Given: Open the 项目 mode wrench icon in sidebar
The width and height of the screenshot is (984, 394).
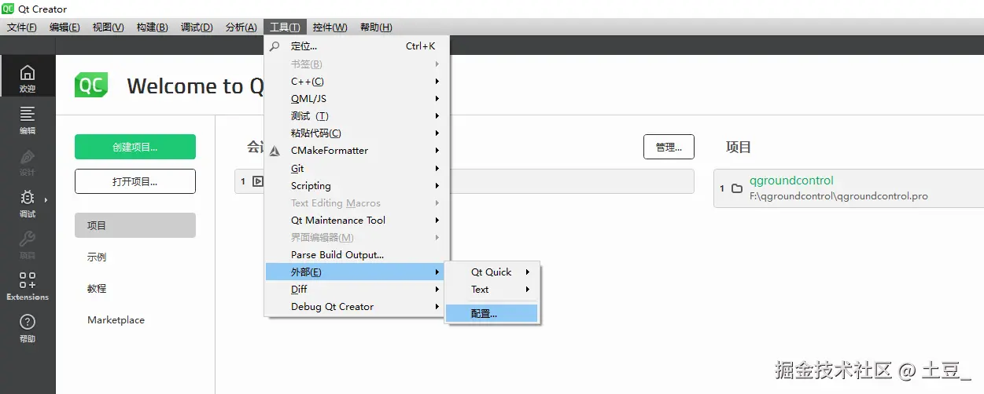Looking at the screenshot, I should click(28, 239).
